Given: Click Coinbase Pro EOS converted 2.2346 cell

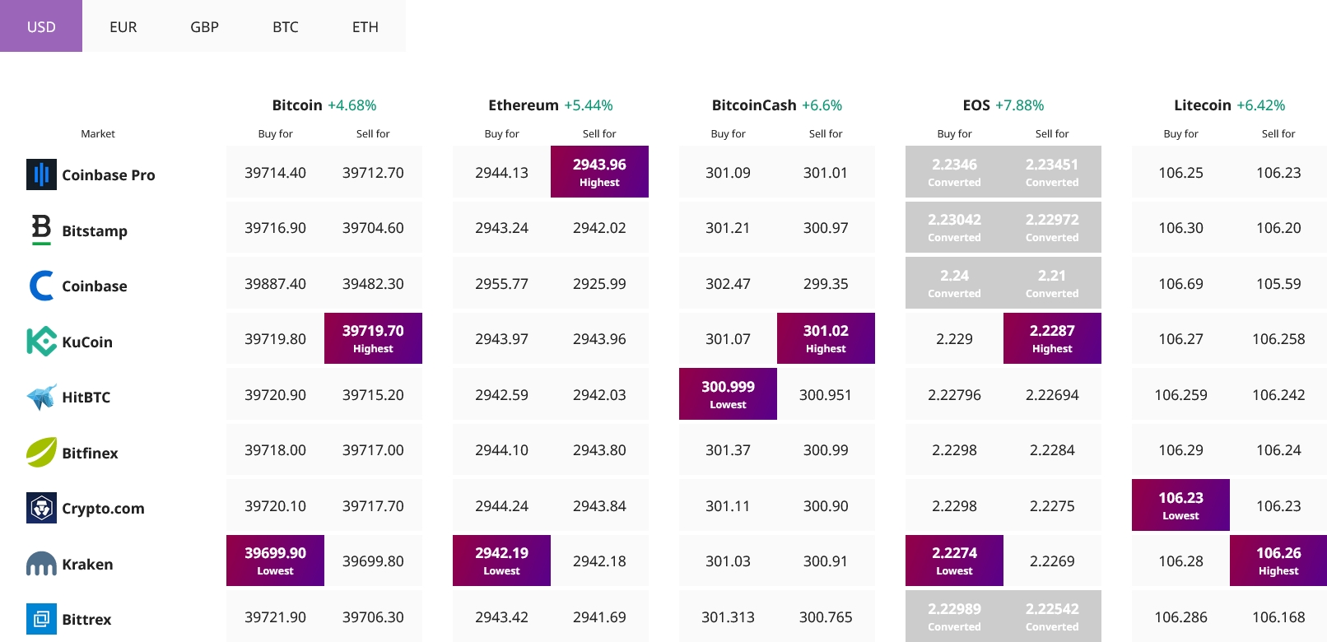Looking at the screenshot, I should click(x=954, y=172).
